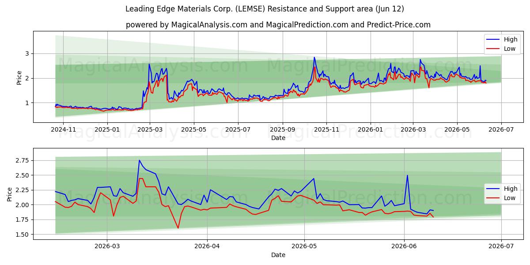Click the 2026-06 date tick label
The height and width of the screenshot is (265, 530).
(405, 246)
